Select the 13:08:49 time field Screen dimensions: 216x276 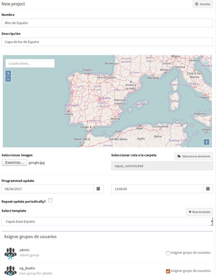[x=157, y=189]
